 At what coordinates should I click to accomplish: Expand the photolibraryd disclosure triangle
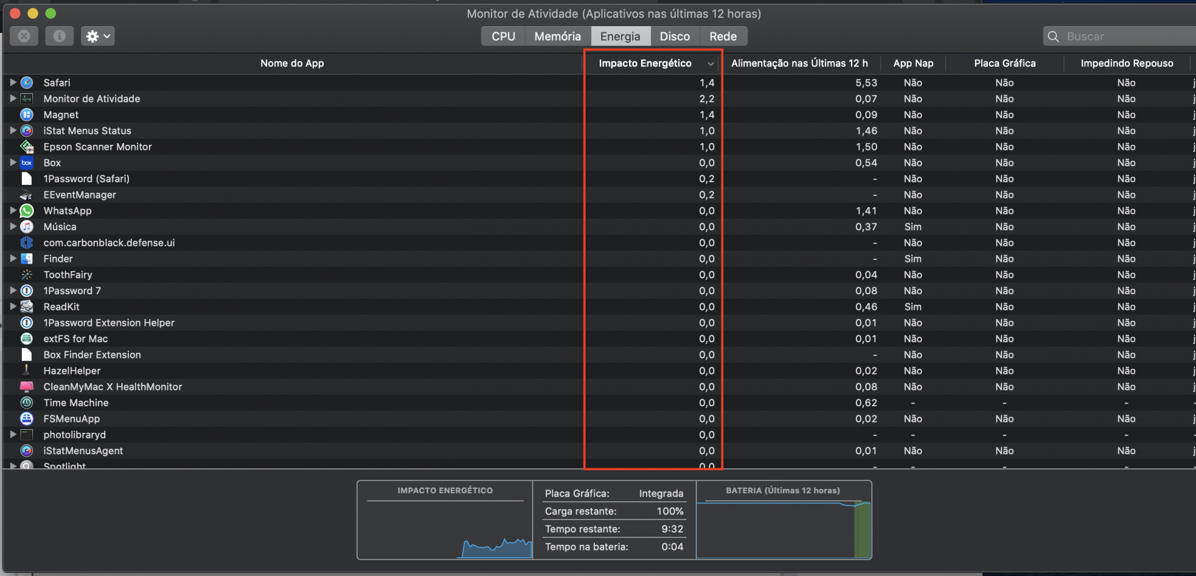pyautogui.click(x=12, y=434)
